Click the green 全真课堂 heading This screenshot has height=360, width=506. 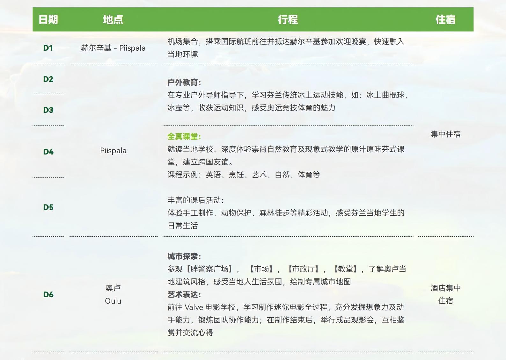(x=184, y=137)
